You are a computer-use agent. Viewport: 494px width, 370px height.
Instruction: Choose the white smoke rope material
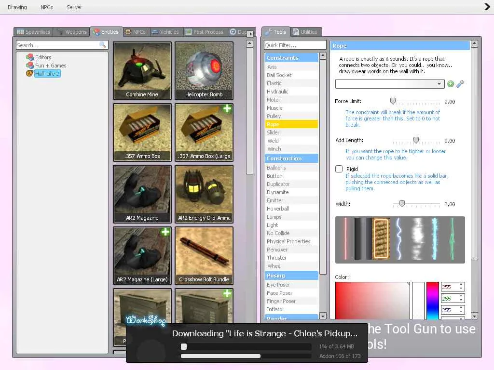tap(418, 239)
